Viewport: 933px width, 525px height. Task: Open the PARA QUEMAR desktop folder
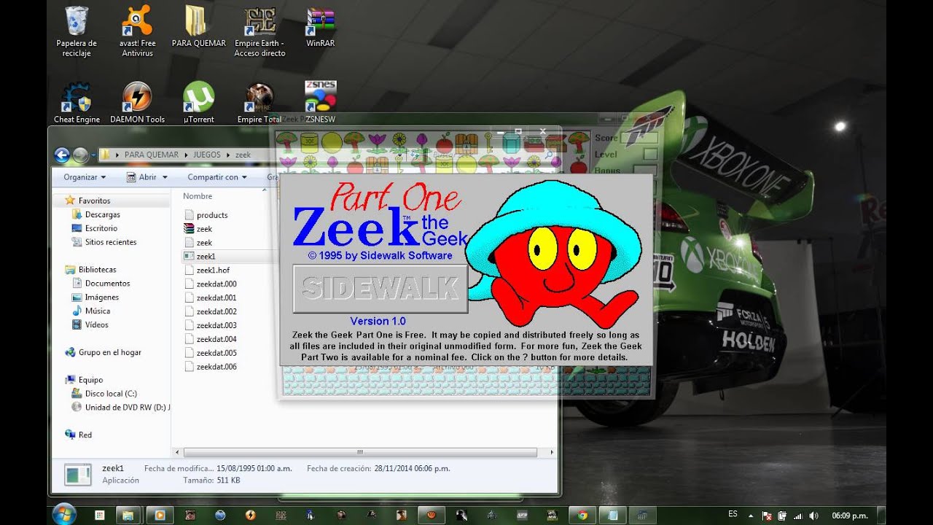point(198,26)
